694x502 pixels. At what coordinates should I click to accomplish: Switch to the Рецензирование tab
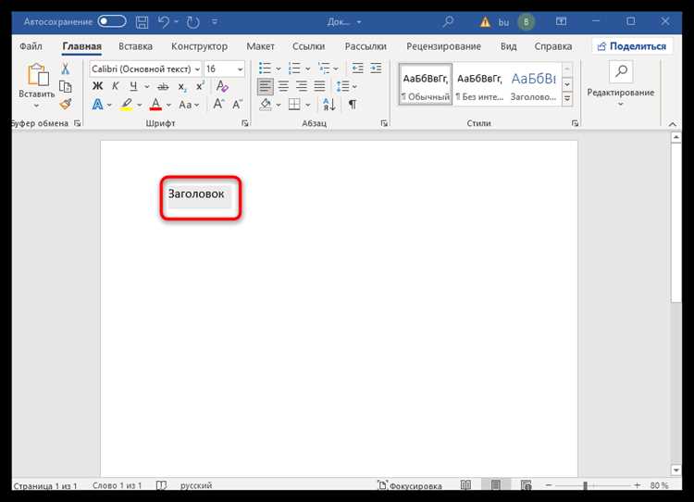(x=443, y=46)
